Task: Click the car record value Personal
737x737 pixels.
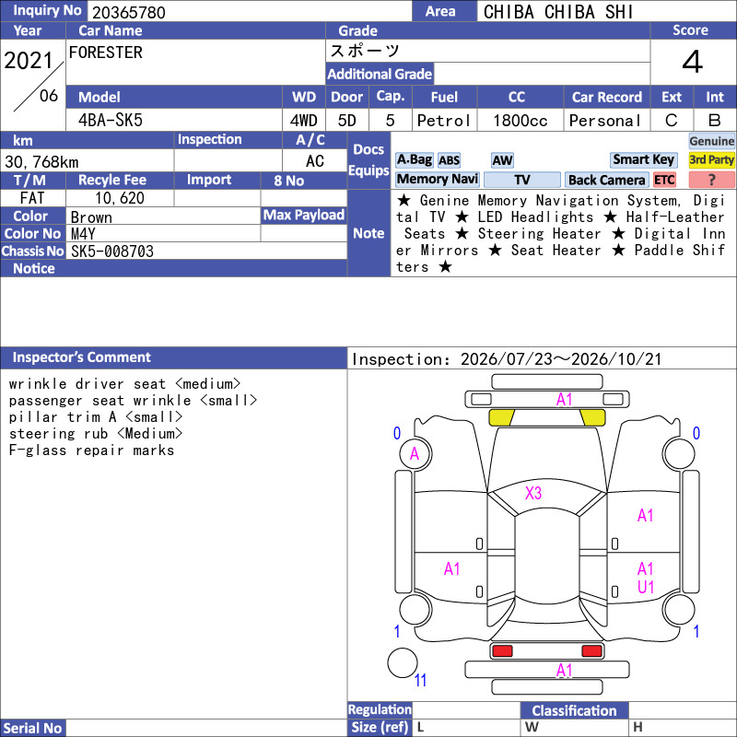Action: 605,121
